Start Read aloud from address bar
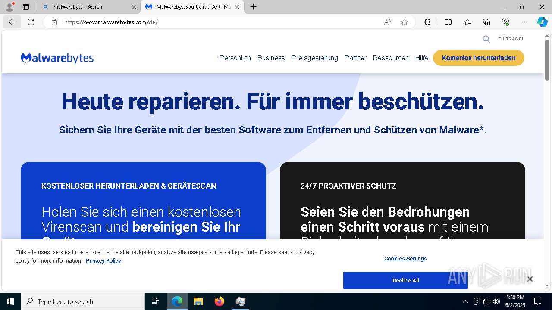The height and width of the screenshot is (310, 552). pos(387,22)
